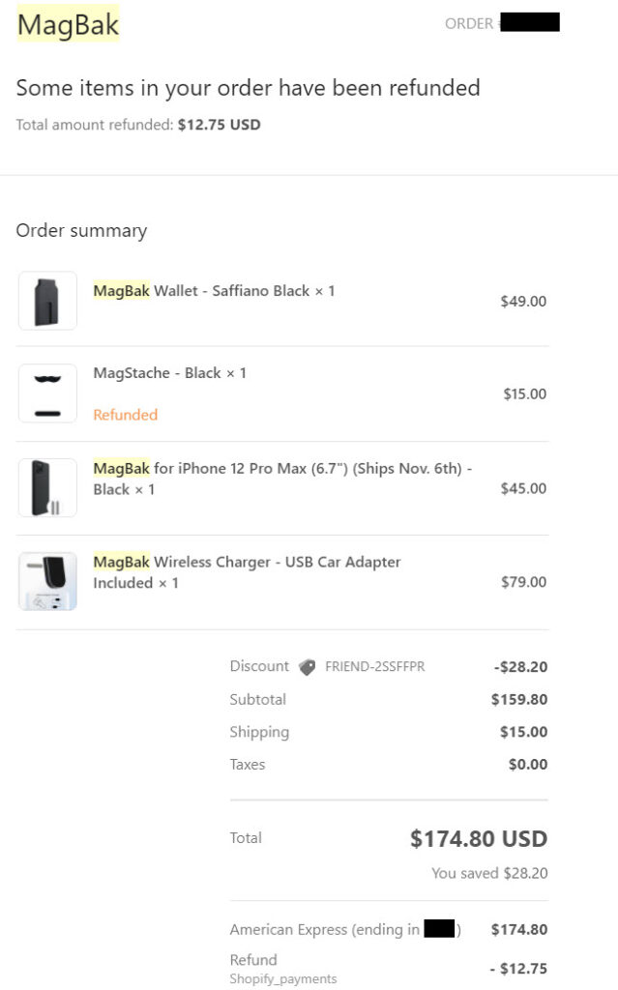Click the FRIEND-2SSFFPR discount code
Image resolution: width=618 pixels, height=990 pixels.
(374, 667)
